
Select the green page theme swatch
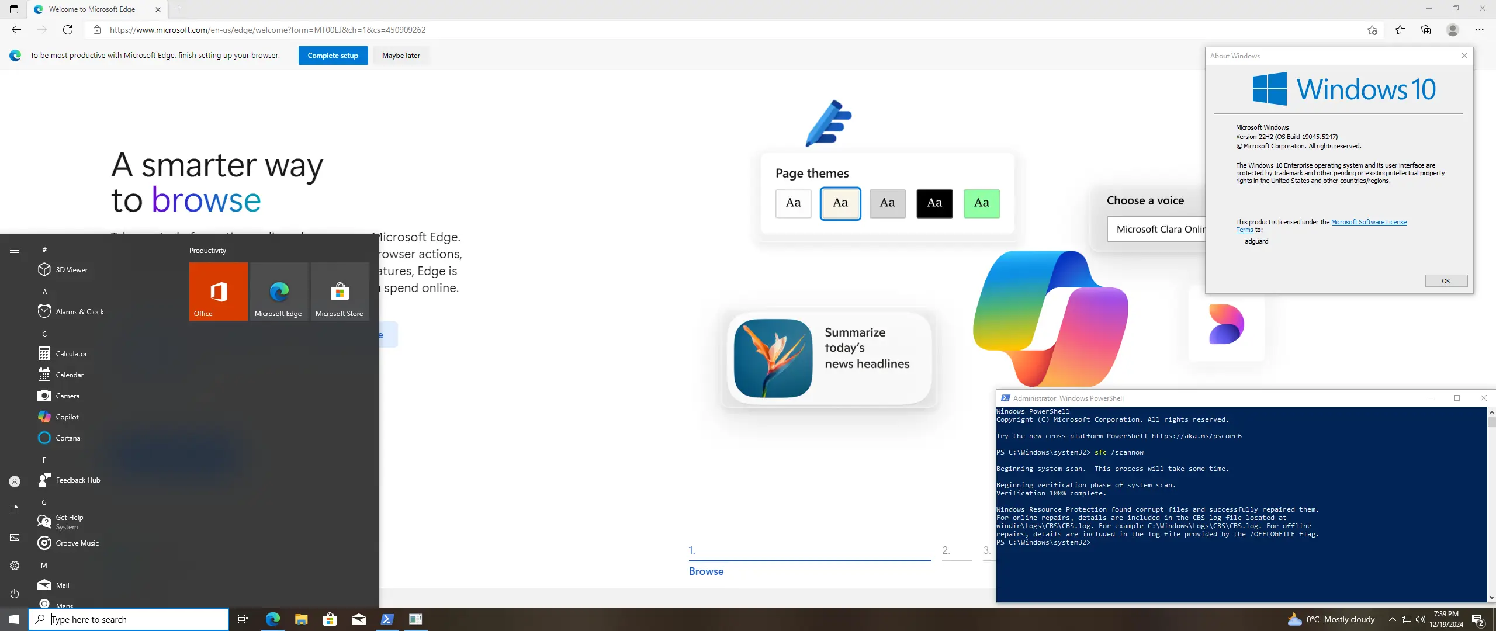[981, 203]
